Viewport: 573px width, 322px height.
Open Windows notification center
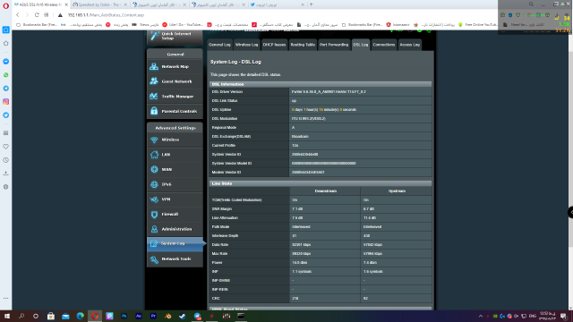pyautogui.click(x=564, y=316)
